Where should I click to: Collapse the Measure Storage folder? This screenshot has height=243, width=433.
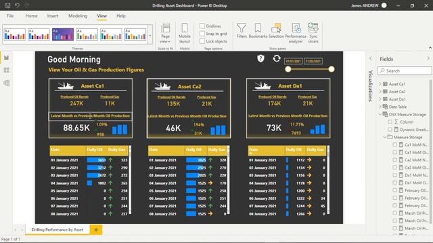point(385,137)
